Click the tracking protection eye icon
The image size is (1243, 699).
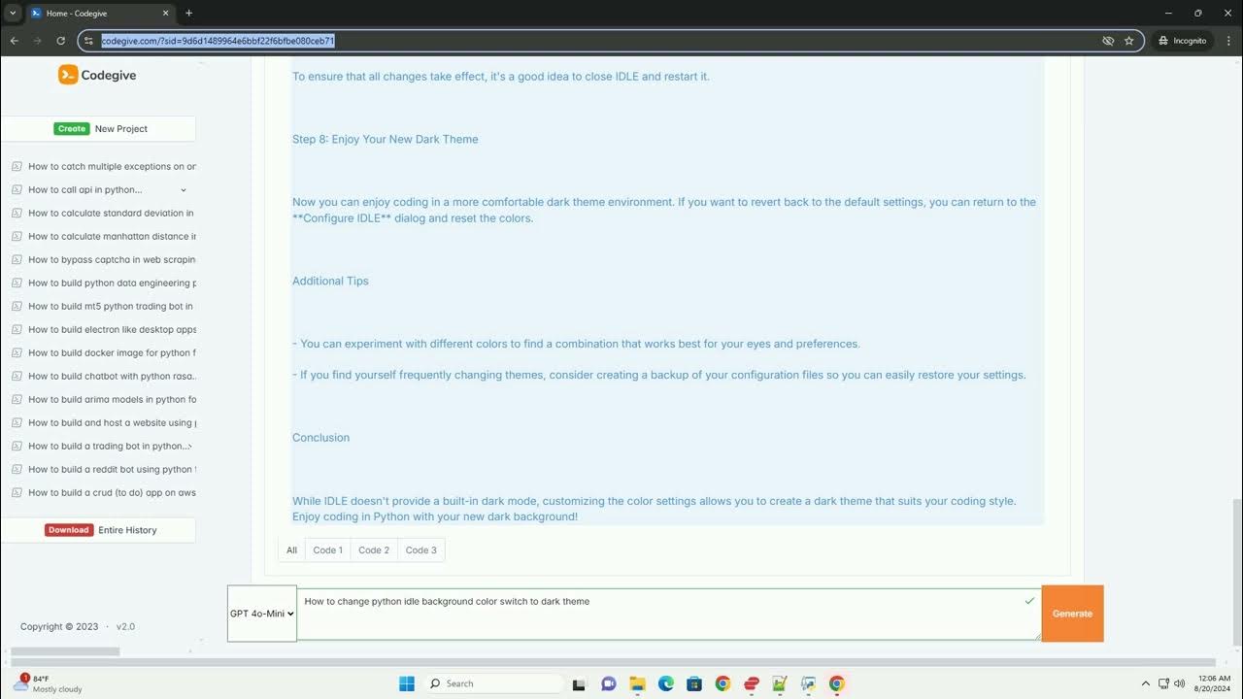[1108, 41]
